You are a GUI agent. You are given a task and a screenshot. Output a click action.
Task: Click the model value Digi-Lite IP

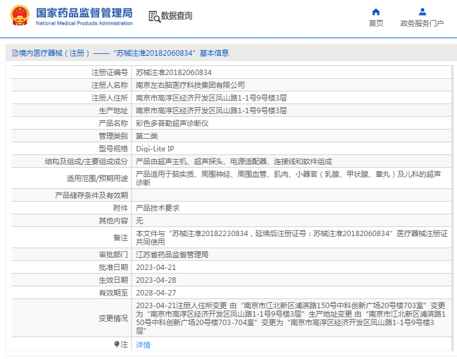click(155, 148)
